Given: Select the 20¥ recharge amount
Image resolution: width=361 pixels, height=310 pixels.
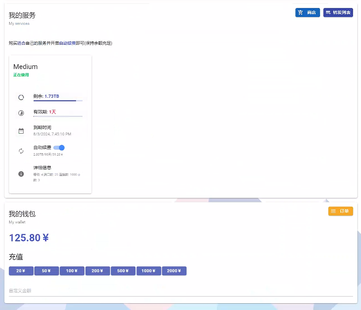Looking at the screenshot, I should 21,271.
